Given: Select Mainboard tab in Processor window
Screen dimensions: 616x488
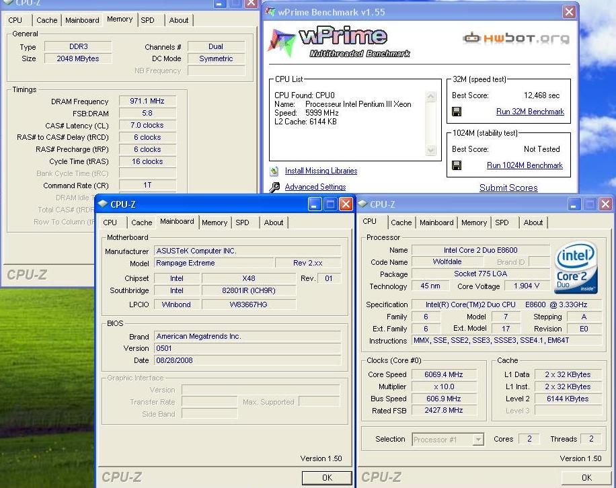Looking at the screenshot, I should coord(436,222).
